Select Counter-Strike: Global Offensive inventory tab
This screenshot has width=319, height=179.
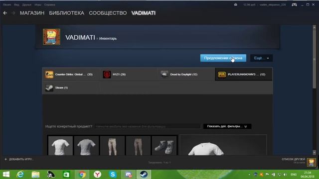tap(71, 75)
